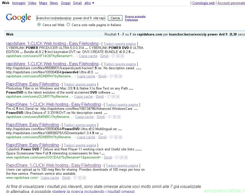Promote the 64R49C result with its arrow icon
The image size is (245, 193).
click(114, 117)
